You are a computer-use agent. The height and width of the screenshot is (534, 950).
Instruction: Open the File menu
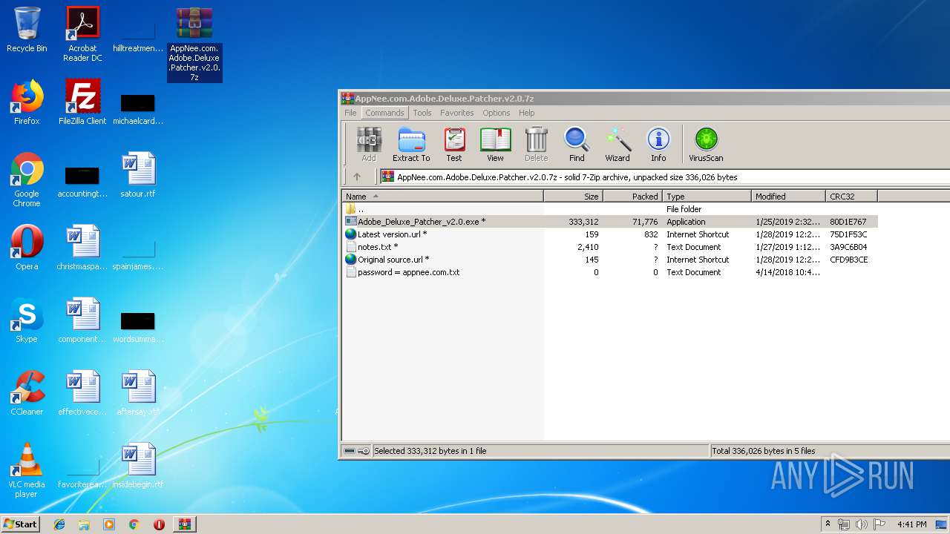pos(350,113)
